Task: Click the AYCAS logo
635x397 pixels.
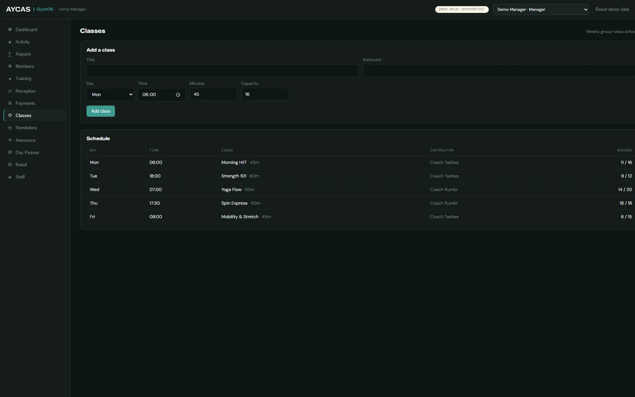Action: click(18, 9)
